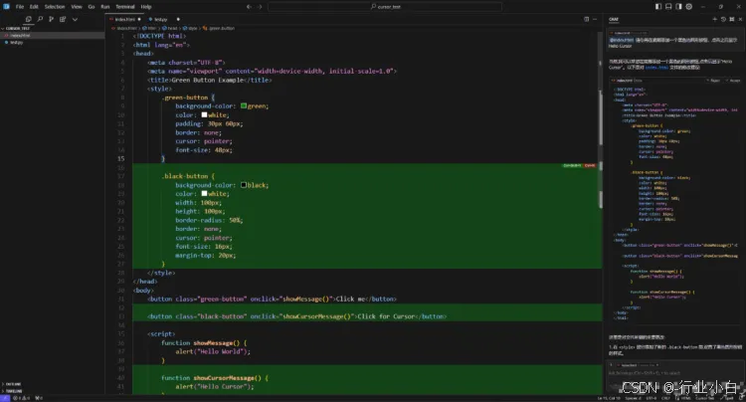
Task: Collapse the CURSOR_TEST folder in the explorer
Action: (16, 29)
